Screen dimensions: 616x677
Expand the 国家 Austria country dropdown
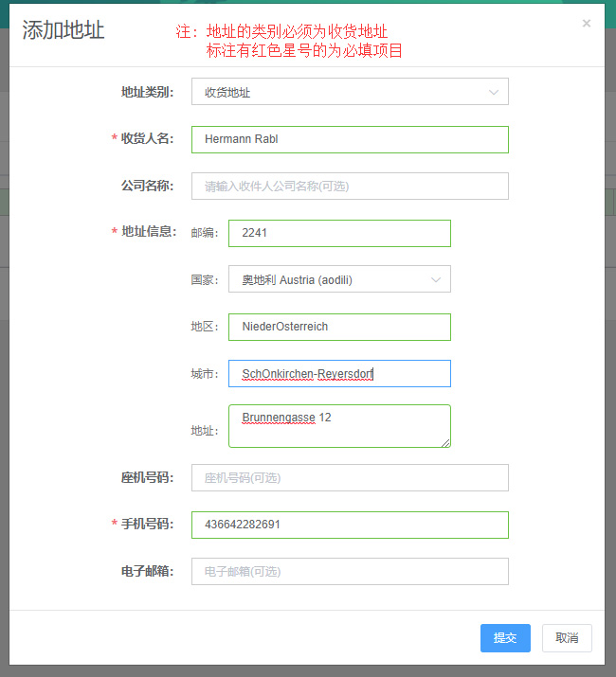pos(339,279)
